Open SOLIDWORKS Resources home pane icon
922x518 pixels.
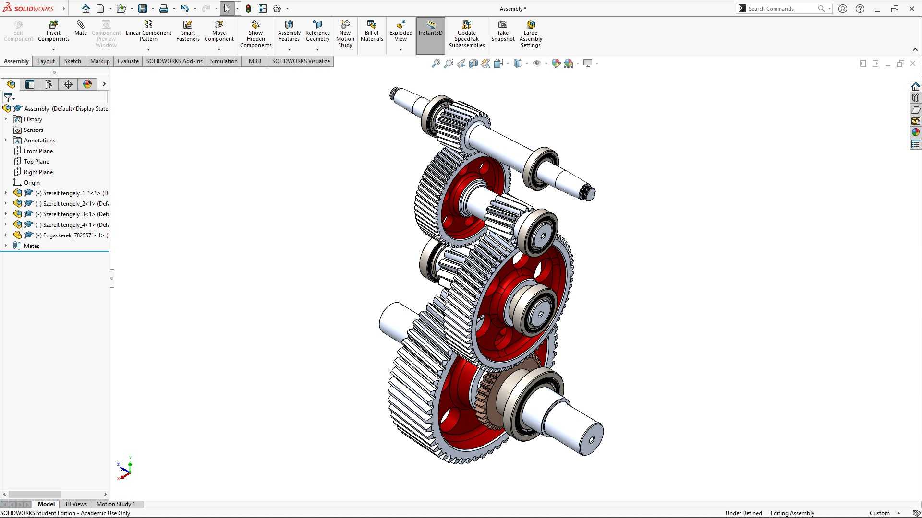[x=916, y=86]
